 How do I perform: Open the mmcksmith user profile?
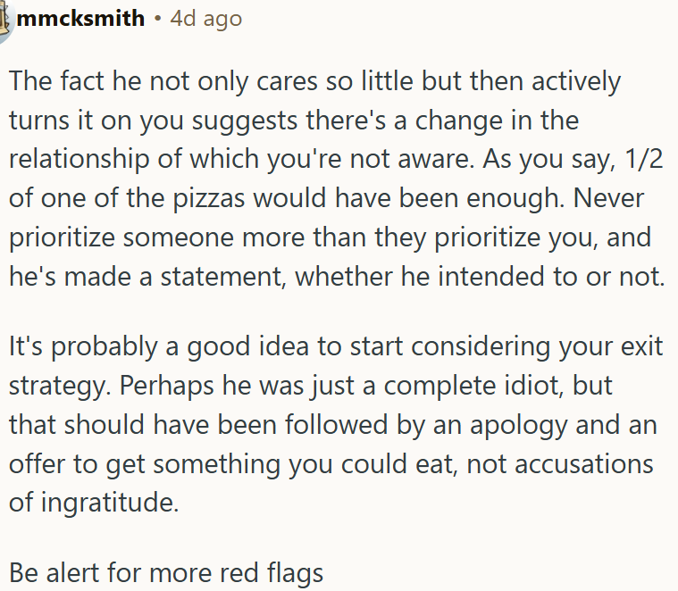click(80, 18)
